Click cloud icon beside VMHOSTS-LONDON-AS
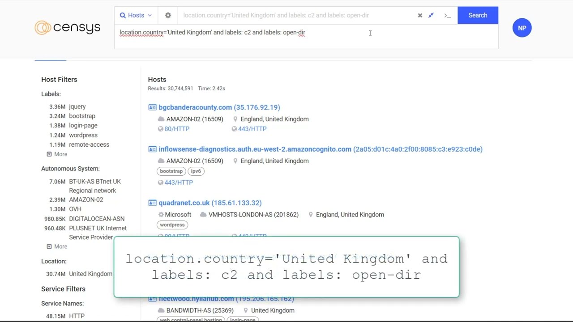The height and width of the screenshot is (322, 573). pos(203,215)
